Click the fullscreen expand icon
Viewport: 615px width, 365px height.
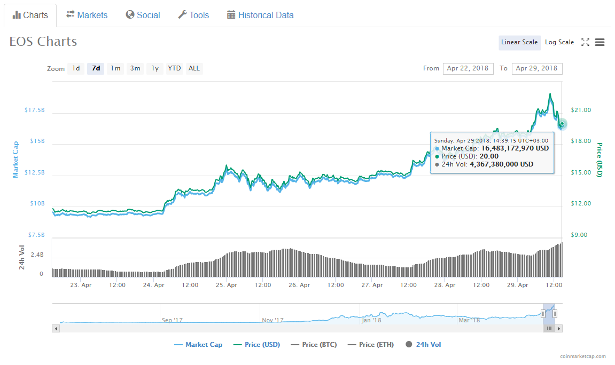[585, 42]
